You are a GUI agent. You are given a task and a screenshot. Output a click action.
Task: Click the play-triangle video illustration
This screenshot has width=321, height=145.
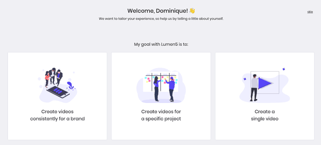pos(265,85)
